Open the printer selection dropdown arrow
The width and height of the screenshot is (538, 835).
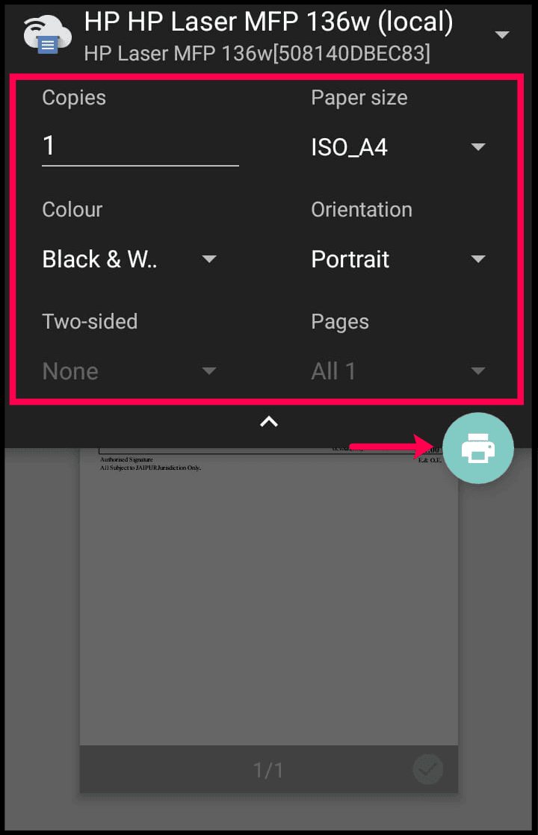502,35
